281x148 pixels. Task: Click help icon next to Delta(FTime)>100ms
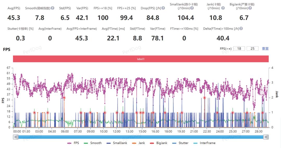(x=241, y=29)
